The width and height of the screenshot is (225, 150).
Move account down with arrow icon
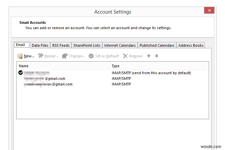coord(157,56)
